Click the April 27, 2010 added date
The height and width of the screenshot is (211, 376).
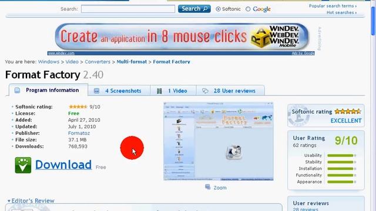point(84,120)
